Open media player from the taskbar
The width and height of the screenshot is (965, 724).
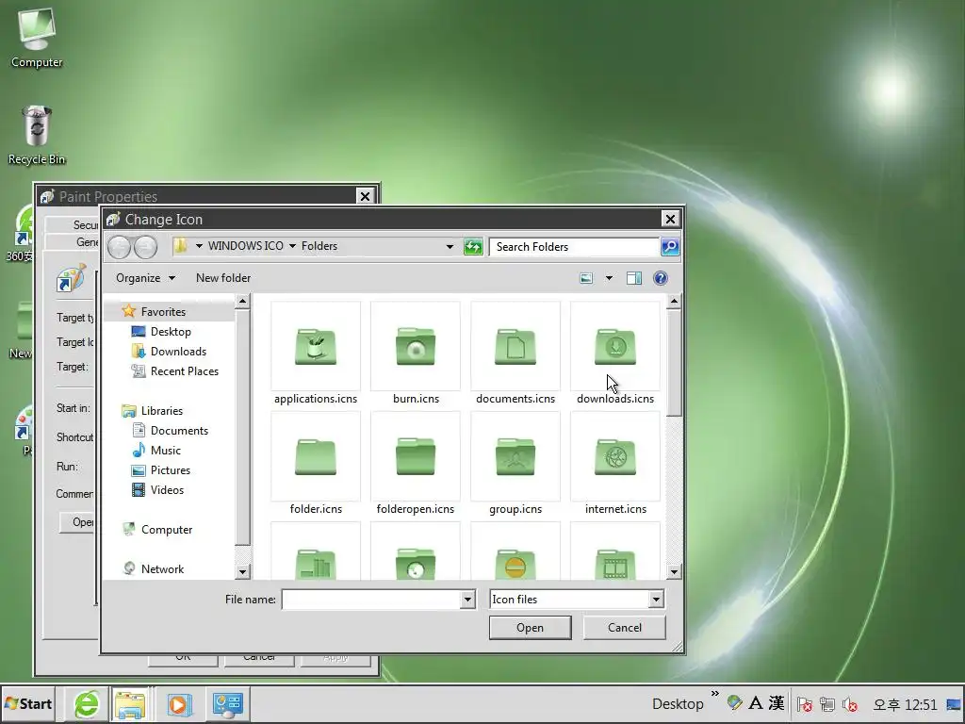tap(179, 703)
